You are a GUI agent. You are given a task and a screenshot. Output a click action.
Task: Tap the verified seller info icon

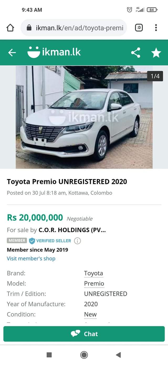click(x=77, y=241)
